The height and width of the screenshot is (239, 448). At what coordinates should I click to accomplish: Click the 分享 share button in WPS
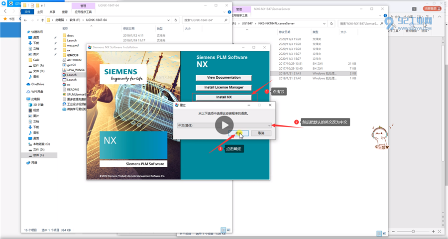pos(408,17)
